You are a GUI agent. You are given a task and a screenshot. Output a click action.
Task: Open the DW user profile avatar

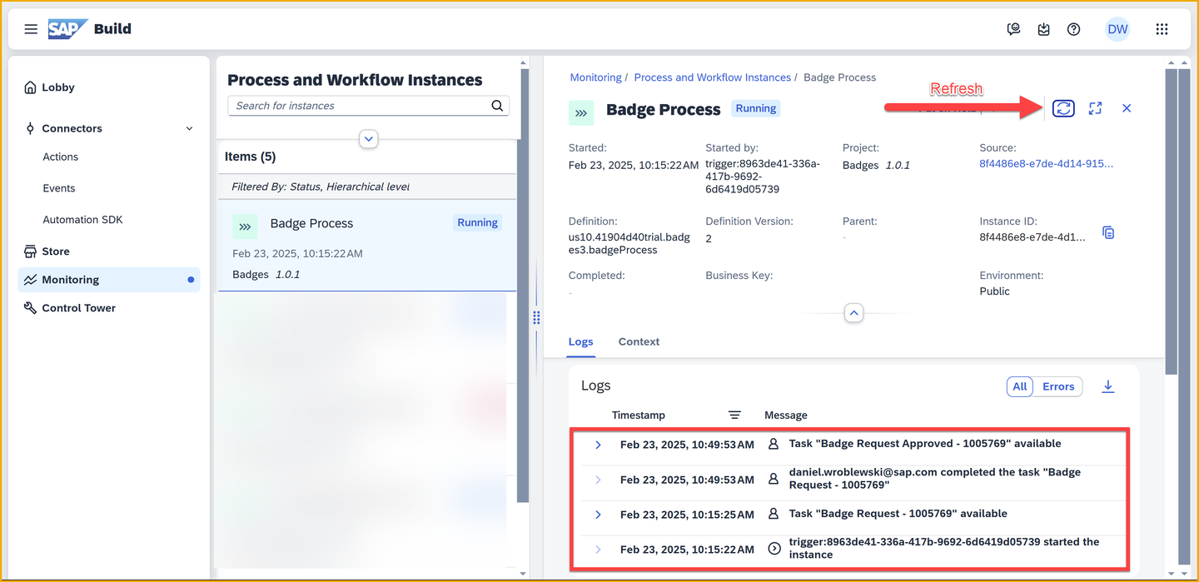pyautogui.click(x=1117, y=29)
